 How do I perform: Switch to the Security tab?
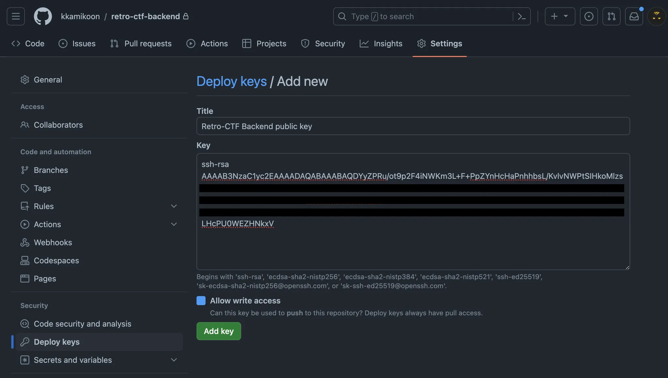point(323,43)
